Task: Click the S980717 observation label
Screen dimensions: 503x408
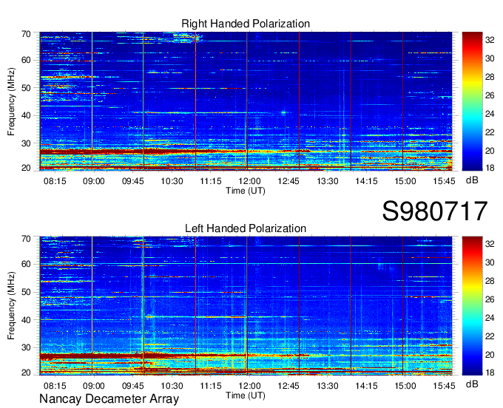Action: coord(435,211)
